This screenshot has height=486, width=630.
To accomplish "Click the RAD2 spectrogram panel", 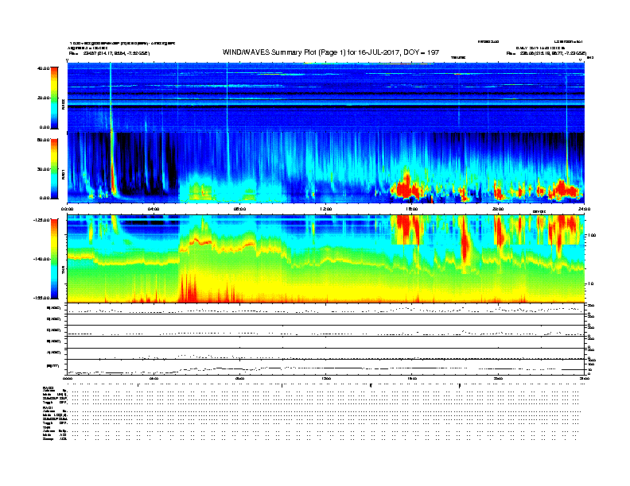I will pos(325,97).
